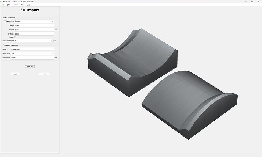This screenshot has width=262, height=157.
Task: Decrease Remove Z Height with down arrow
Action: click(52, 41)
